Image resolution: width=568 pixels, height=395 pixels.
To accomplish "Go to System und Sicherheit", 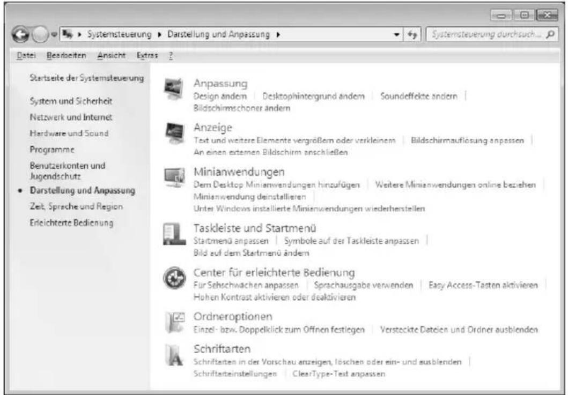I will [71, 101].
